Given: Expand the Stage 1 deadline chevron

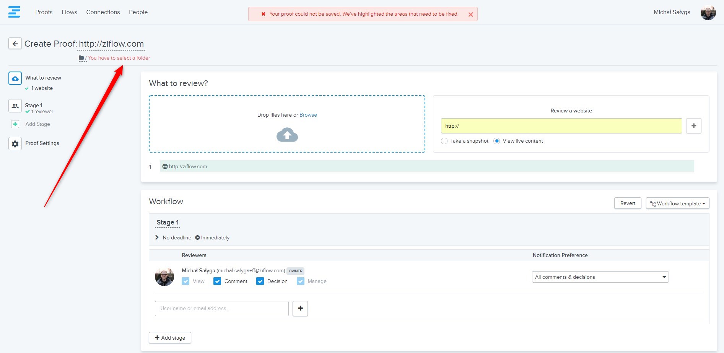Looking at the screenshot, I should 157,238.
